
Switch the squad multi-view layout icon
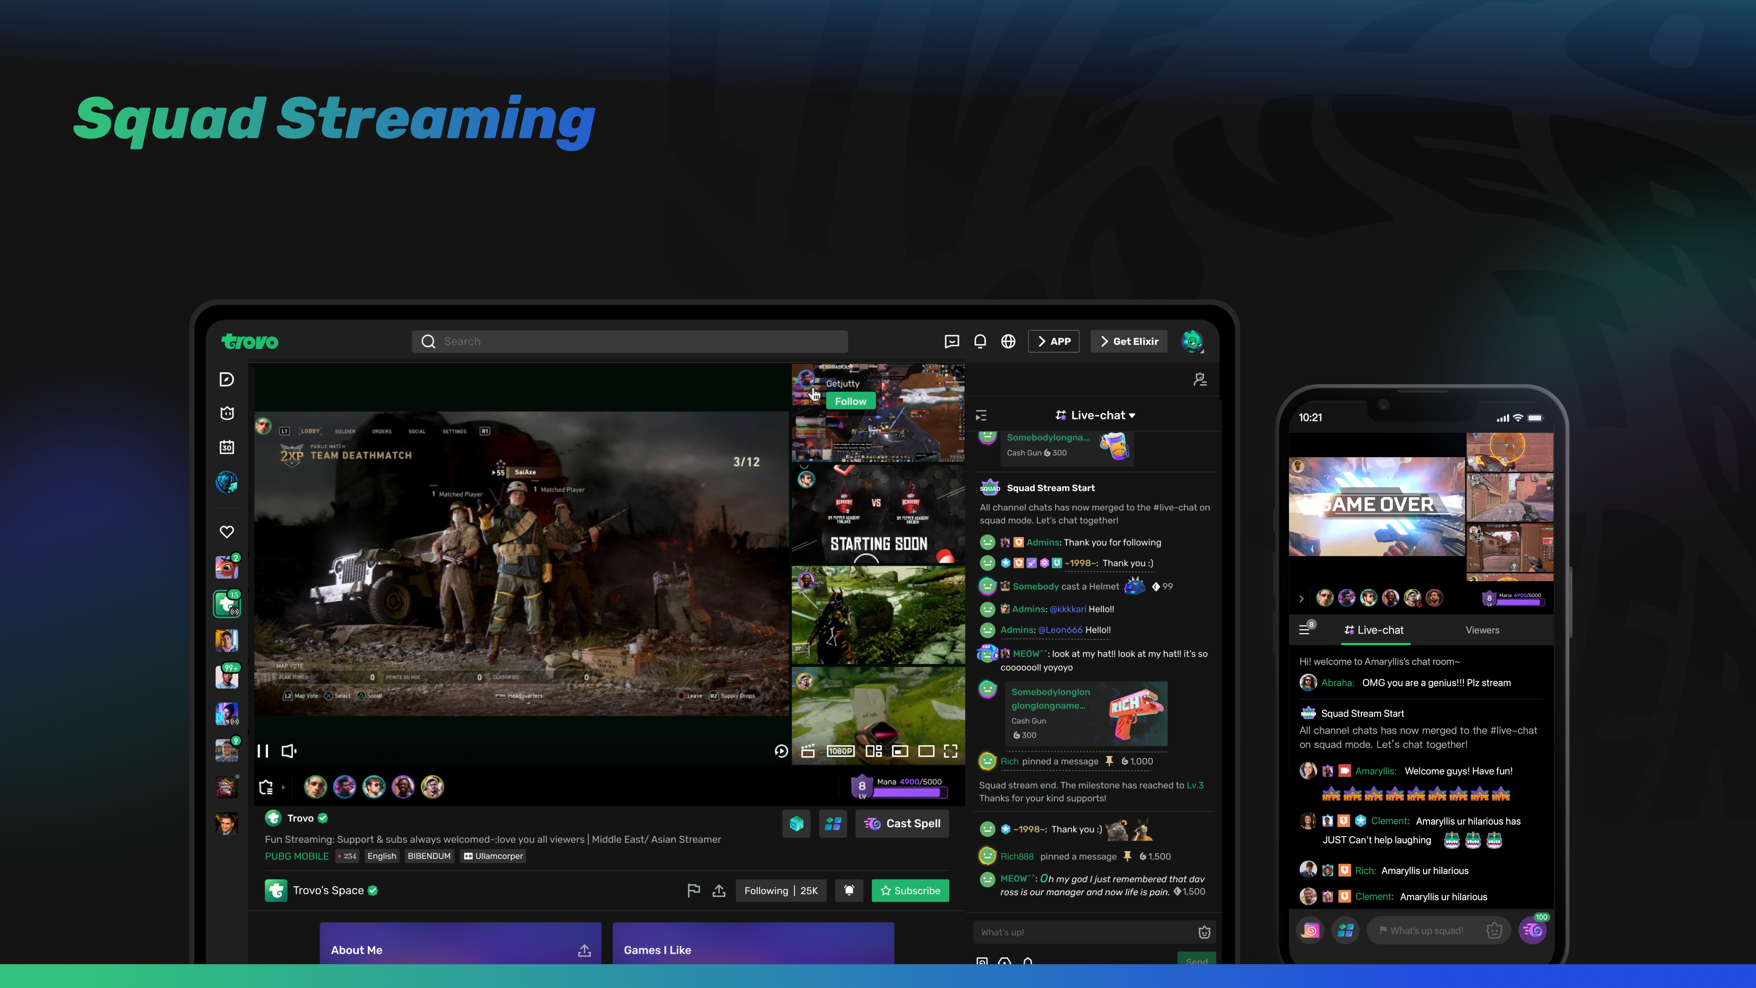click(x=873, y=751)
